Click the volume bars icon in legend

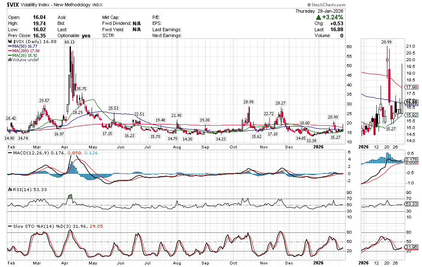[x=10, y=60]
